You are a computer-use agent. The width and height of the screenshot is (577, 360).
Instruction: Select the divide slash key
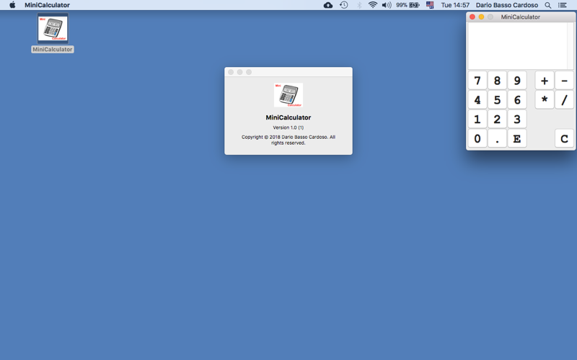coord(564,100)
